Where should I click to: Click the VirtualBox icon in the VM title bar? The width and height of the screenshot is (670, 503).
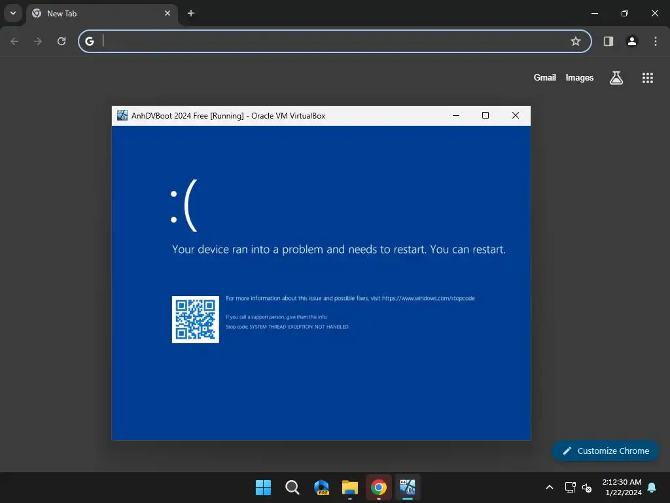(x=122, y=115)
